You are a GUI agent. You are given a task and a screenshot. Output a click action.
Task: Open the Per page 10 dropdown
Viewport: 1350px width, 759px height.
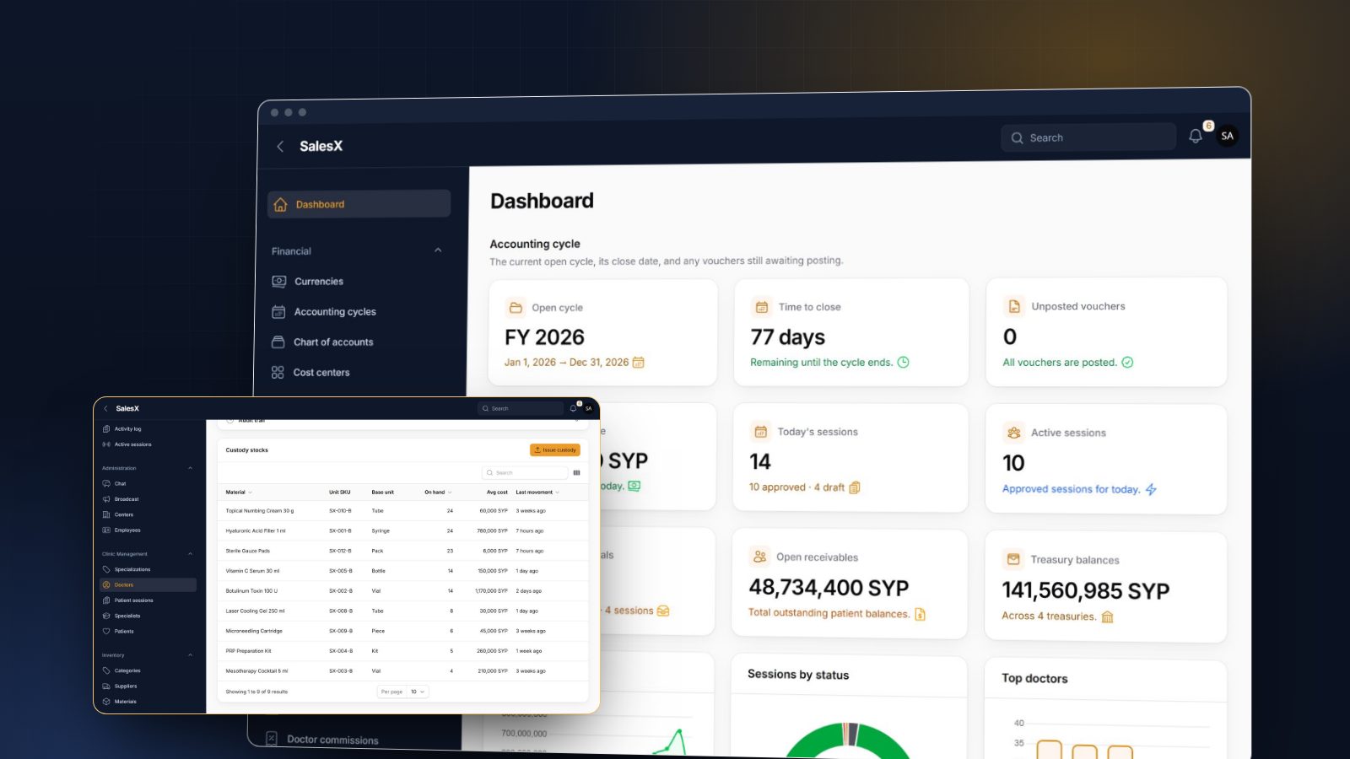[418, 692]
